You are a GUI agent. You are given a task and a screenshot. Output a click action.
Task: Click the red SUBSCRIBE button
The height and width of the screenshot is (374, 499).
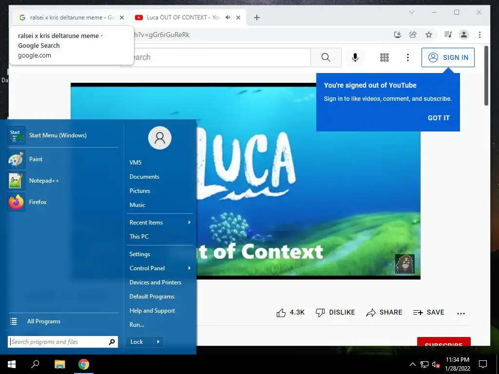[x=443, y=341]
